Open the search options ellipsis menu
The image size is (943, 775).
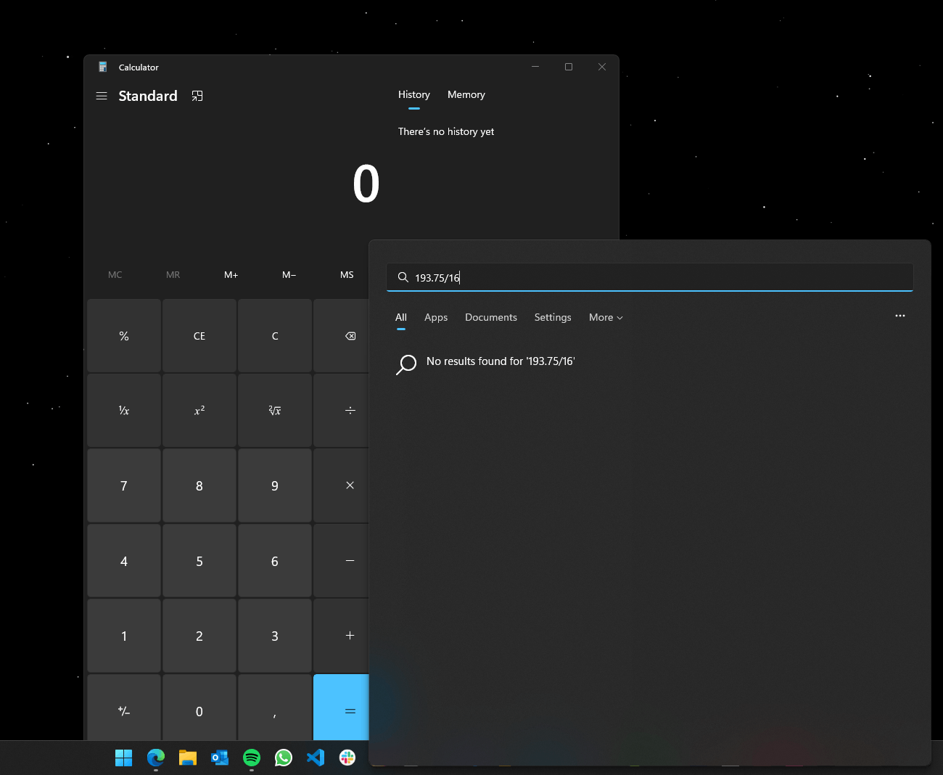[899, 316]
